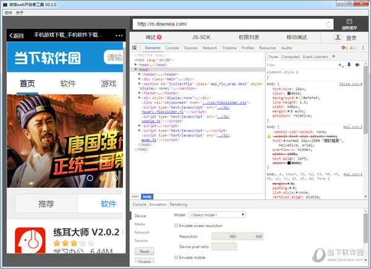The height and width of the screenshot is (269, 371).
Task: Select the first carousel dot
Action: click(x=90, y=178)
